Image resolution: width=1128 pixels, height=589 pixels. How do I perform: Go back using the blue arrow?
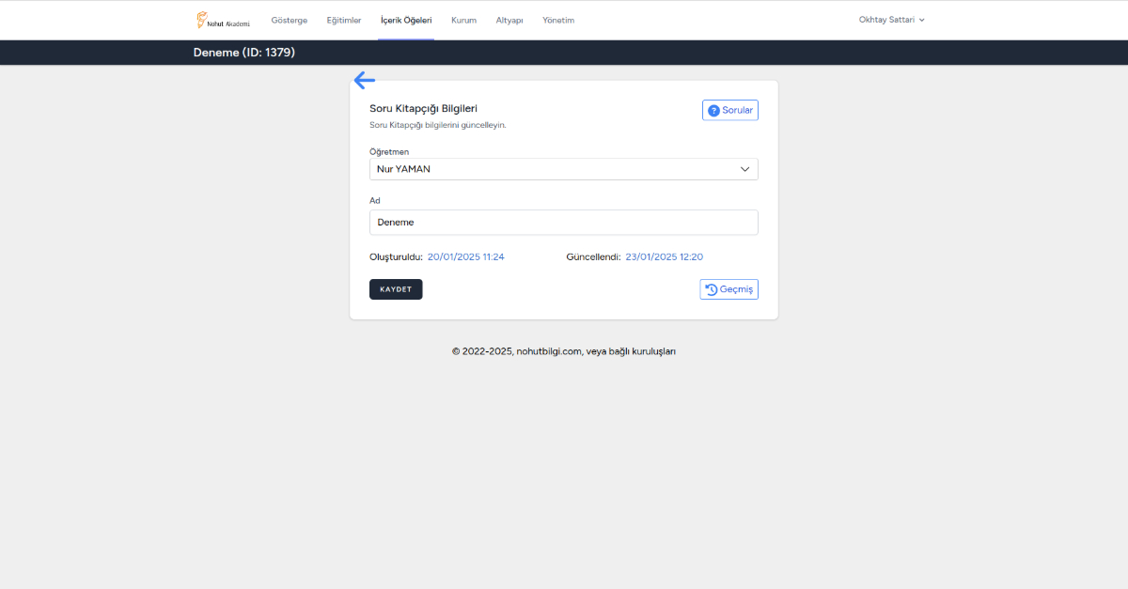tap(365, 81)
